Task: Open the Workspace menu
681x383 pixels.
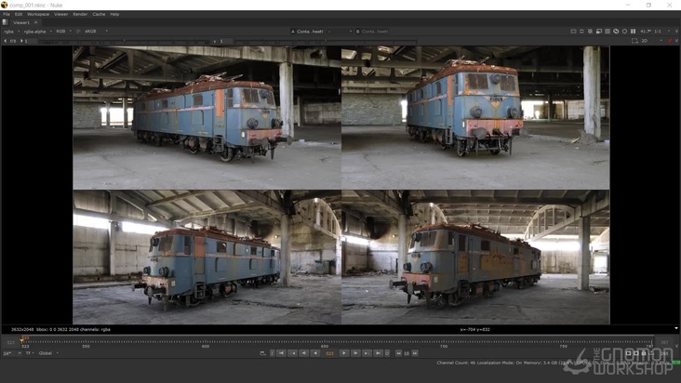Action: pos(38,14)
